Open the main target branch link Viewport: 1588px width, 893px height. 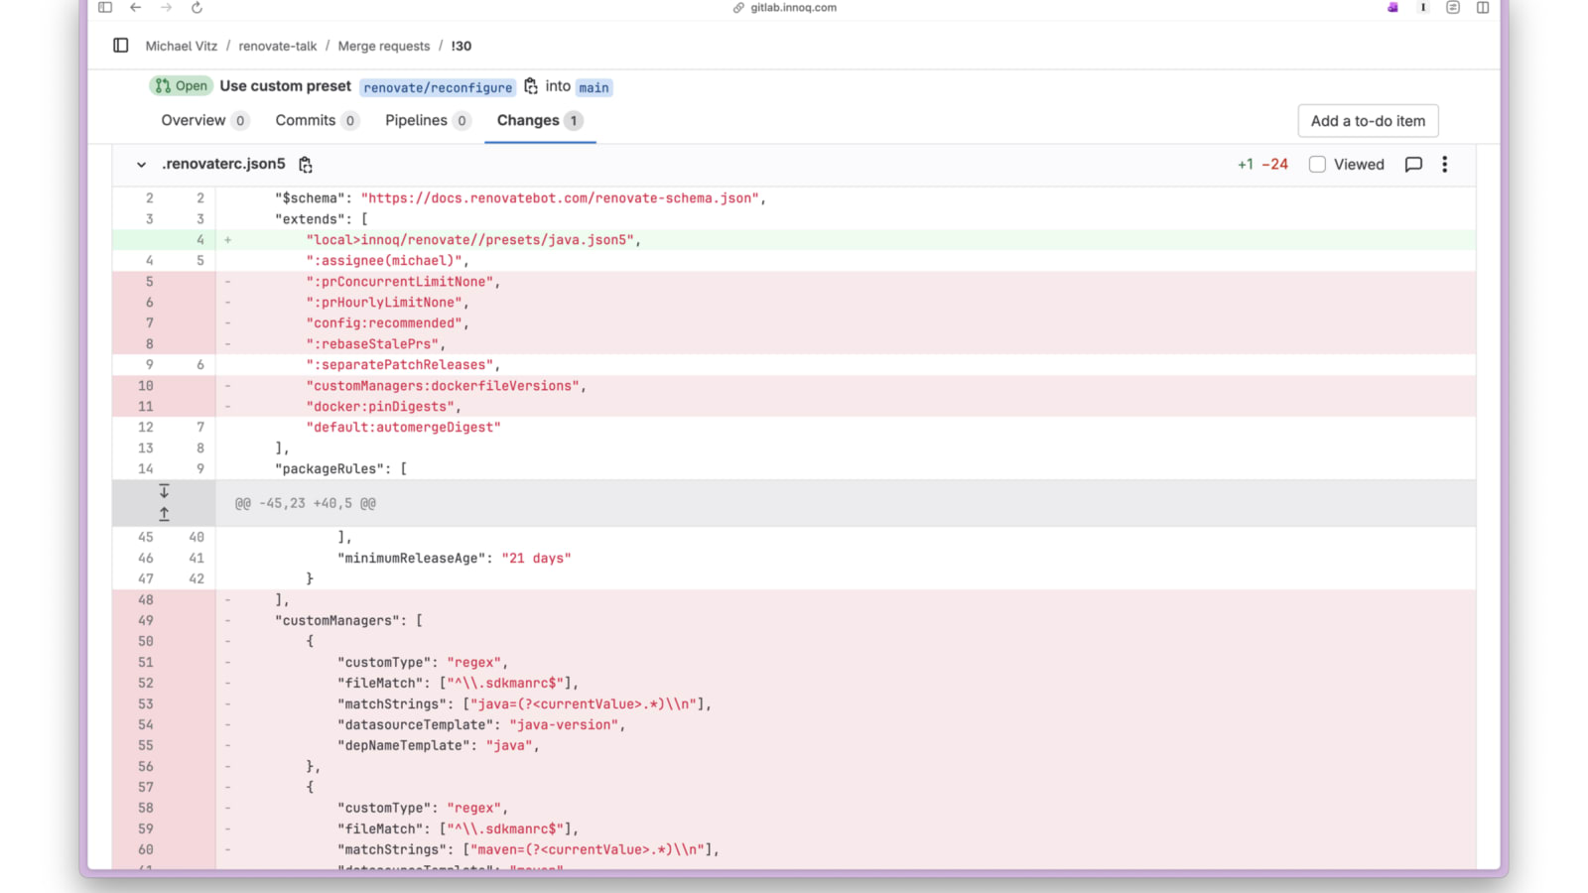coord(594,87)
